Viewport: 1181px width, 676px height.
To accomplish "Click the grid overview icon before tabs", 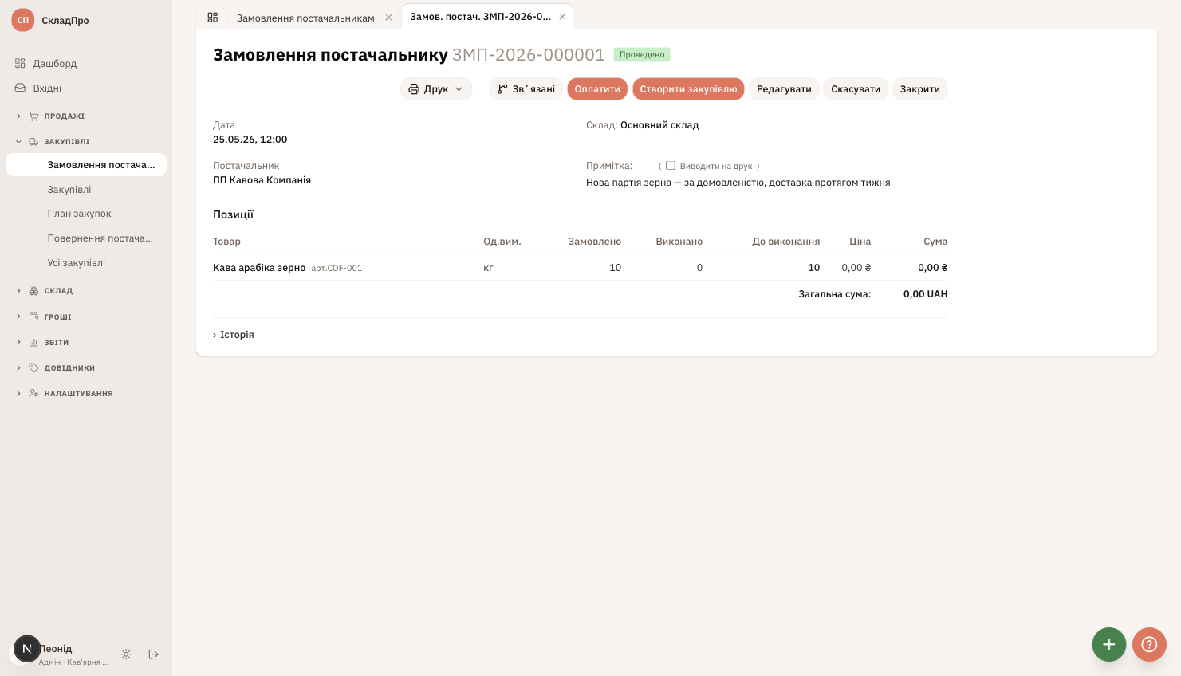I will pos(212,17).
